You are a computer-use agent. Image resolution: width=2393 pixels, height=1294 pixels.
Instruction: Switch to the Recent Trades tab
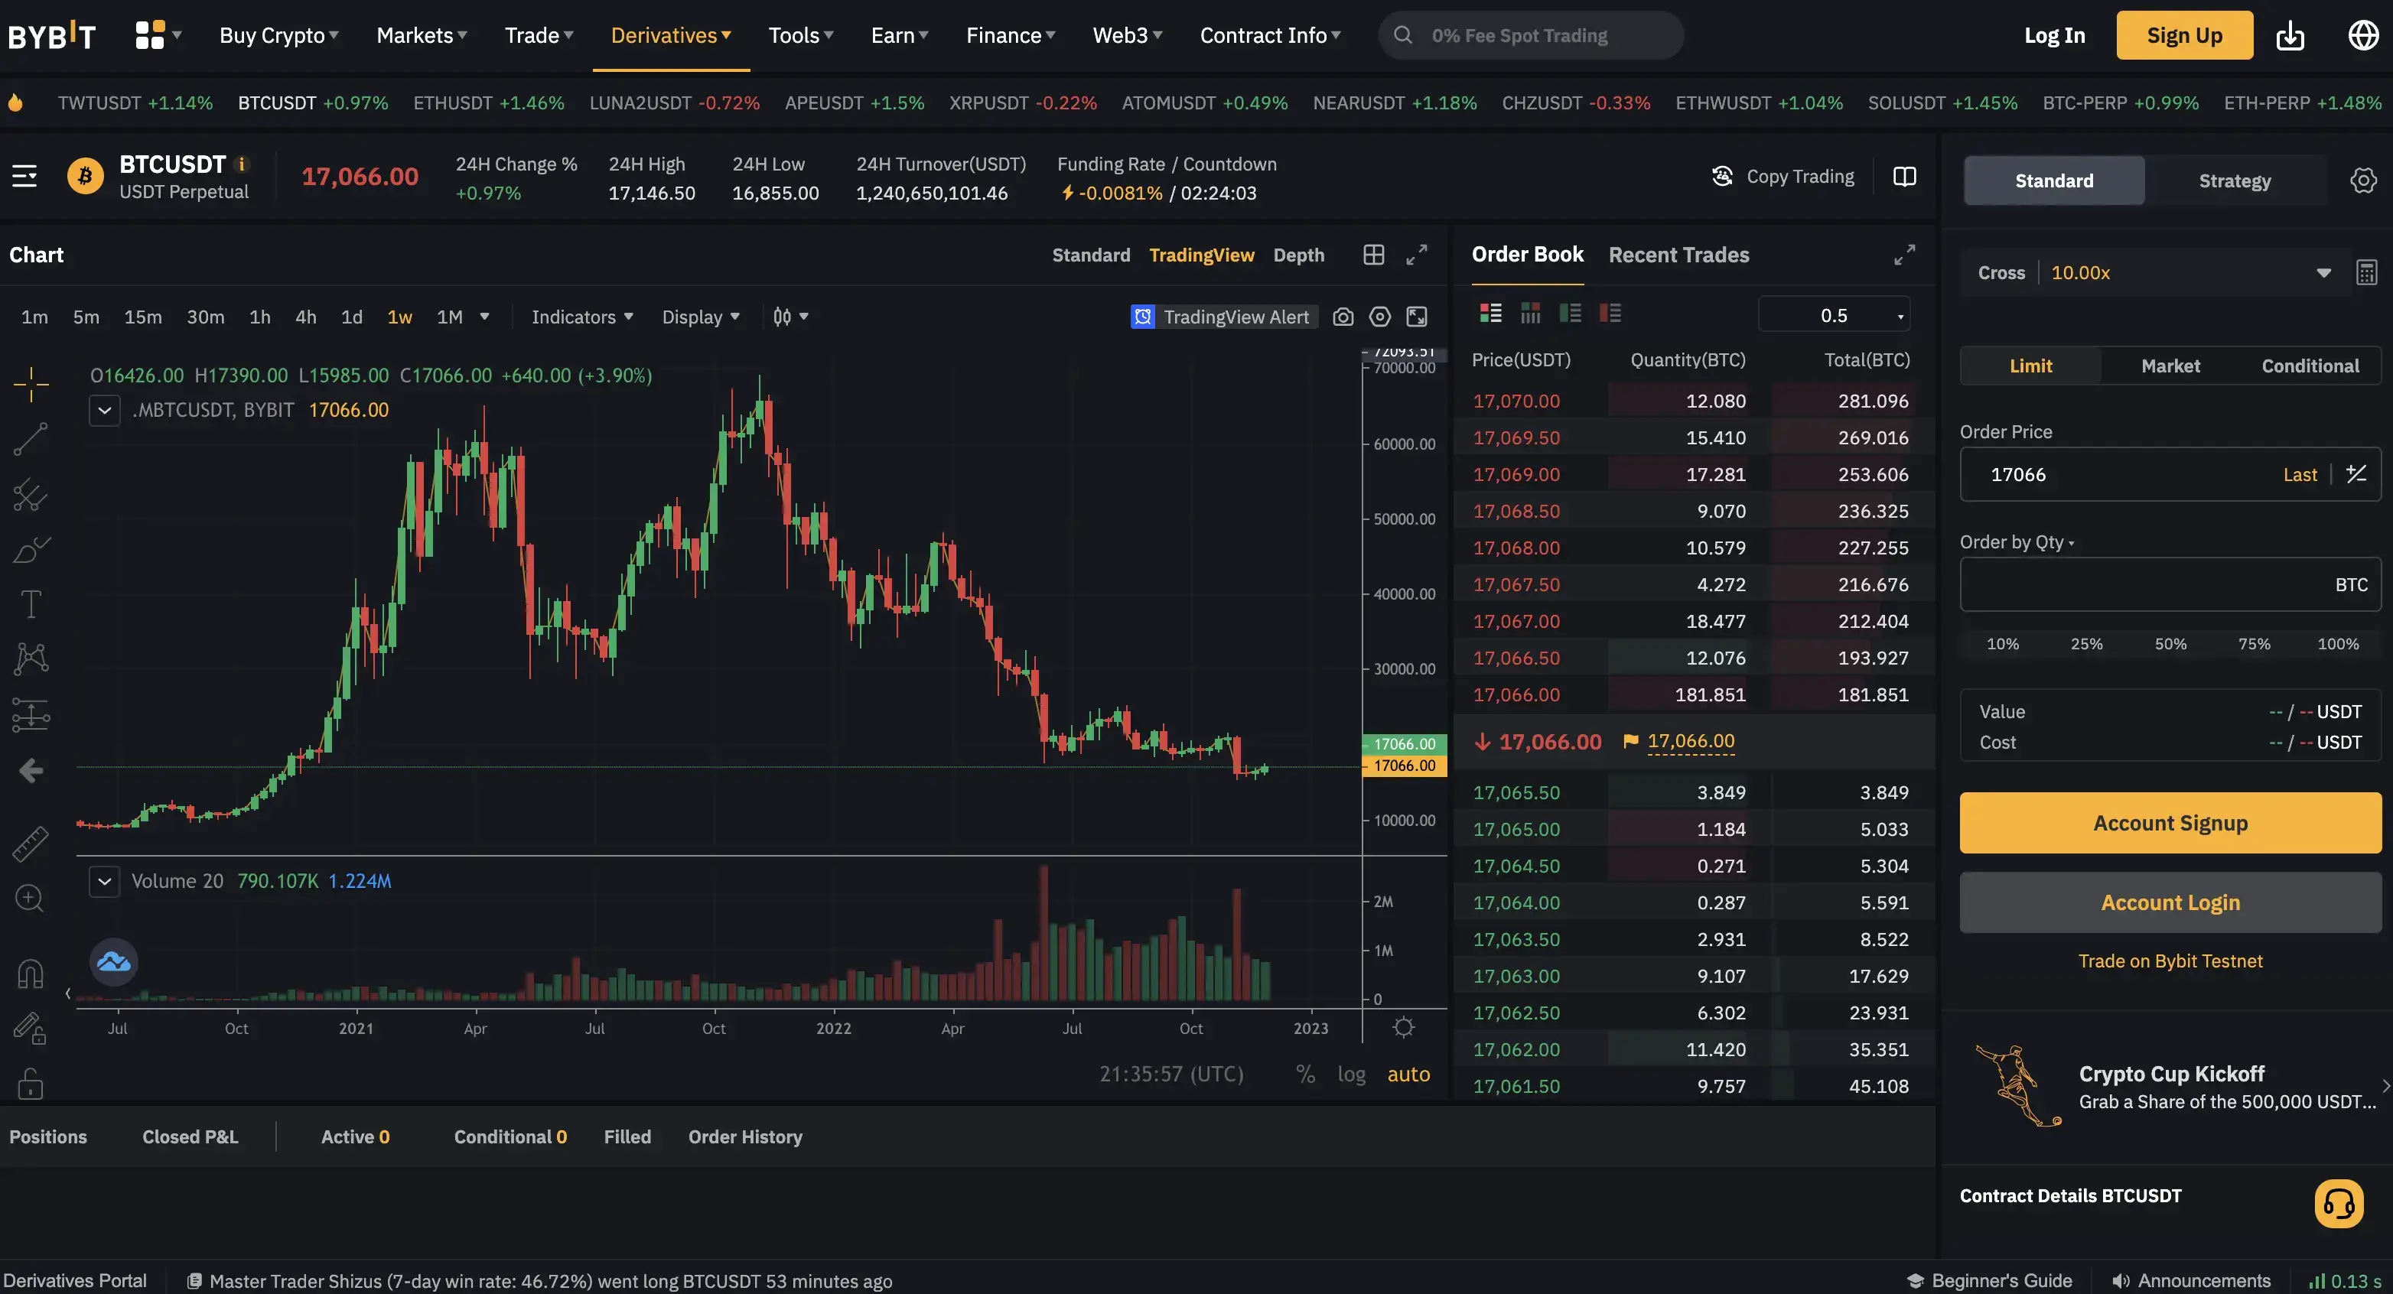pos(1678,255)
